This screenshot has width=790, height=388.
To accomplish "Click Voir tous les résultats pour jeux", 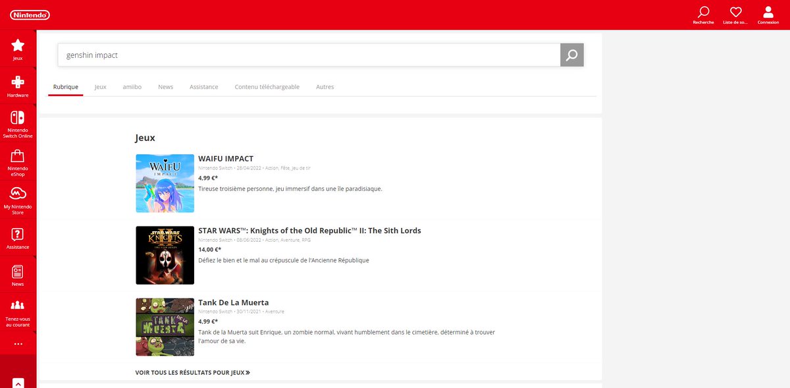I will point(193,372).
